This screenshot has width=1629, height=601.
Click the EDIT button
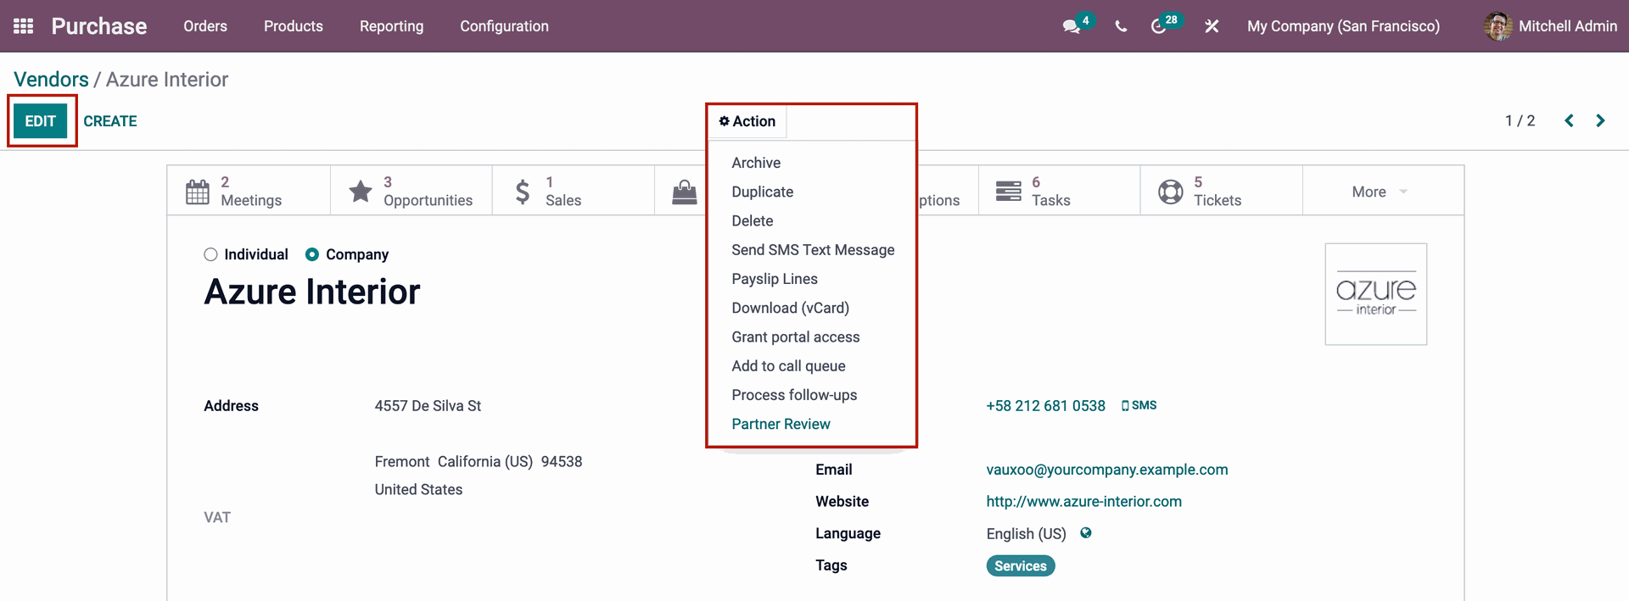click(x=40, y=121)
